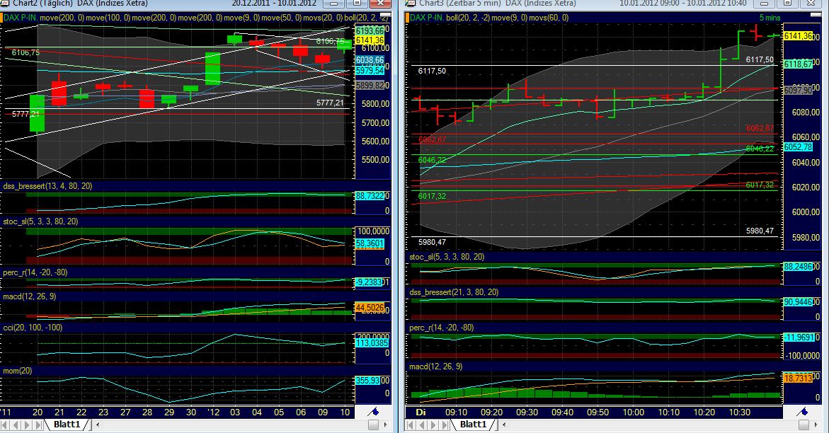This screenshot has width=829, height=433.
Task: Close the Chart2 window
Action: [380, 3]
